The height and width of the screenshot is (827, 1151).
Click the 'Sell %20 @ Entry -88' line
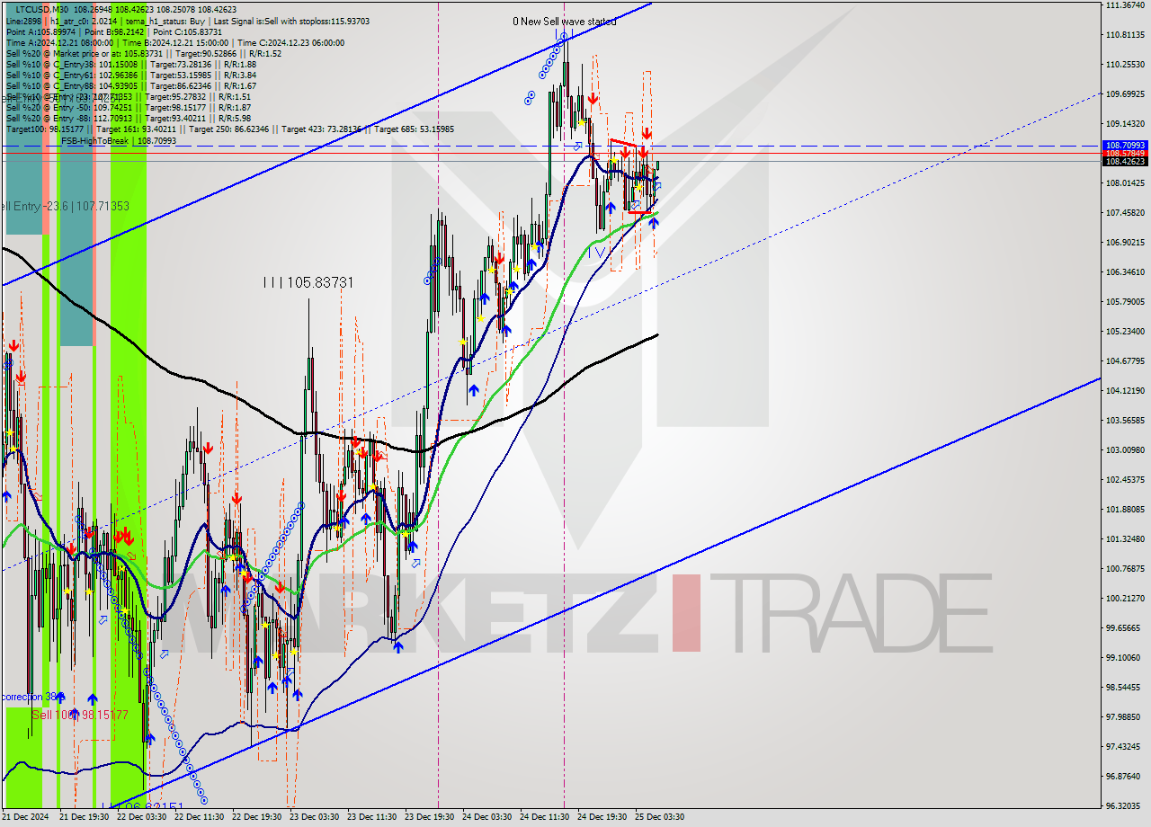pyautogui.click(x=129, y=118)
